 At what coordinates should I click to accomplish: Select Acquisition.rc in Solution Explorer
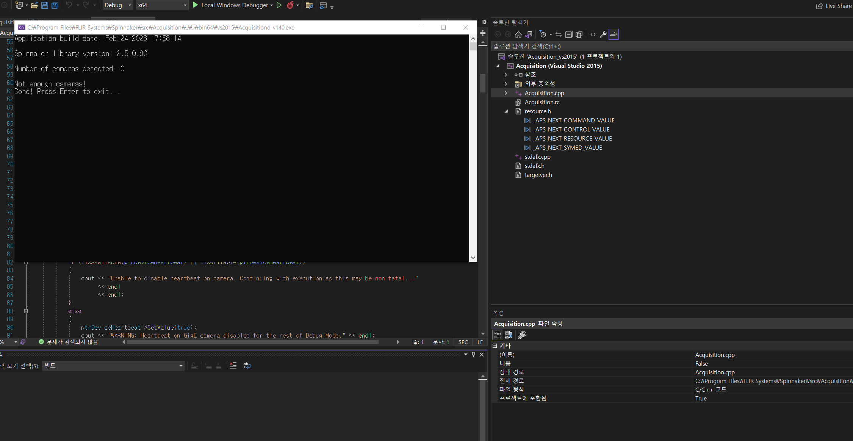pyautogui.click(x=542, y=102)
